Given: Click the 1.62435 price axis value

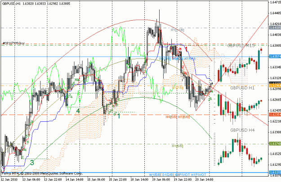Looking at the screenshot, I should point(276,111).
